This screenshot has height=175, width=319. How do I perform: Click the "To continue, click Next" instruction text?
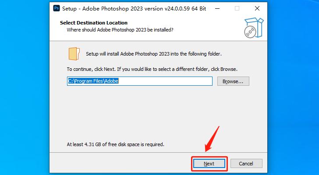pyautogui.click(x=152, y=69)
